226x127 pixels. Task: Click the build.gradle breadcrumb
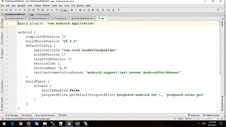[x=43, y=14]
